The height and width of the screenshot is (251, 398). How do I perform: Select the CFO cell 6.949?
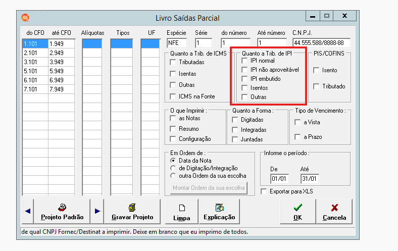[x=62, y=80]
